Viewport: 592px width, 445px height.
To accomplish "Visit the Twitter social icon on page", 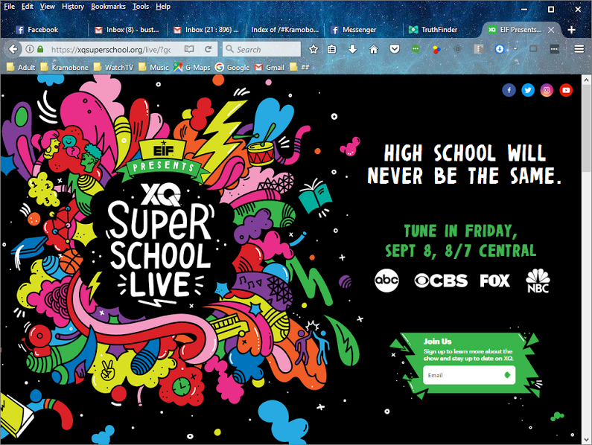I will (528, 90).
